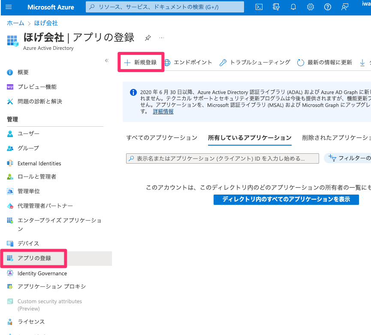371x335 pixels.
Task: Open Cloud Shell from the top bar
Action: tap(259, 7)
